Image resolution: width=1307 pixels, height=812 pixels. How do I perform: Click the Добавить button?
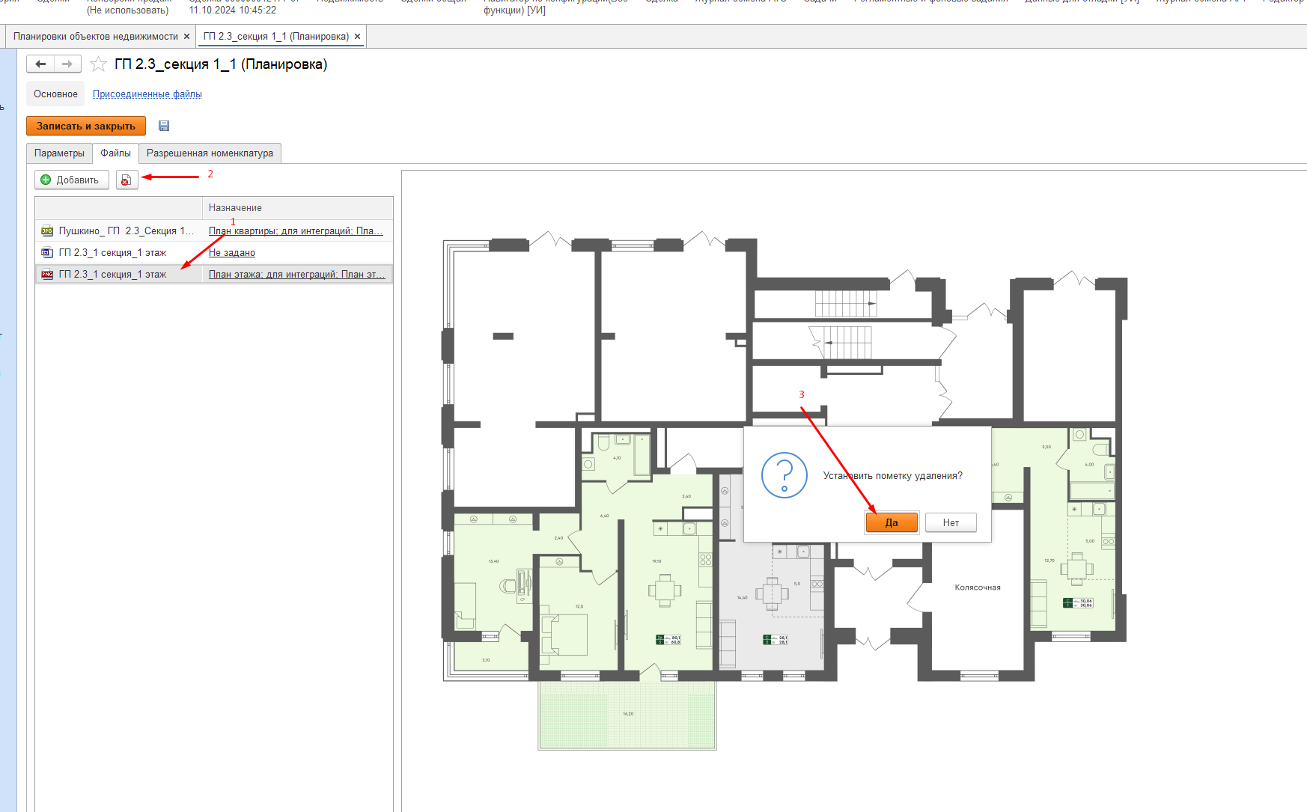71,180
